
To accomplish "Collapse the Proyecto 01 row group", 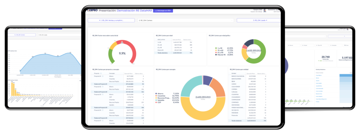I will (102, 76).
